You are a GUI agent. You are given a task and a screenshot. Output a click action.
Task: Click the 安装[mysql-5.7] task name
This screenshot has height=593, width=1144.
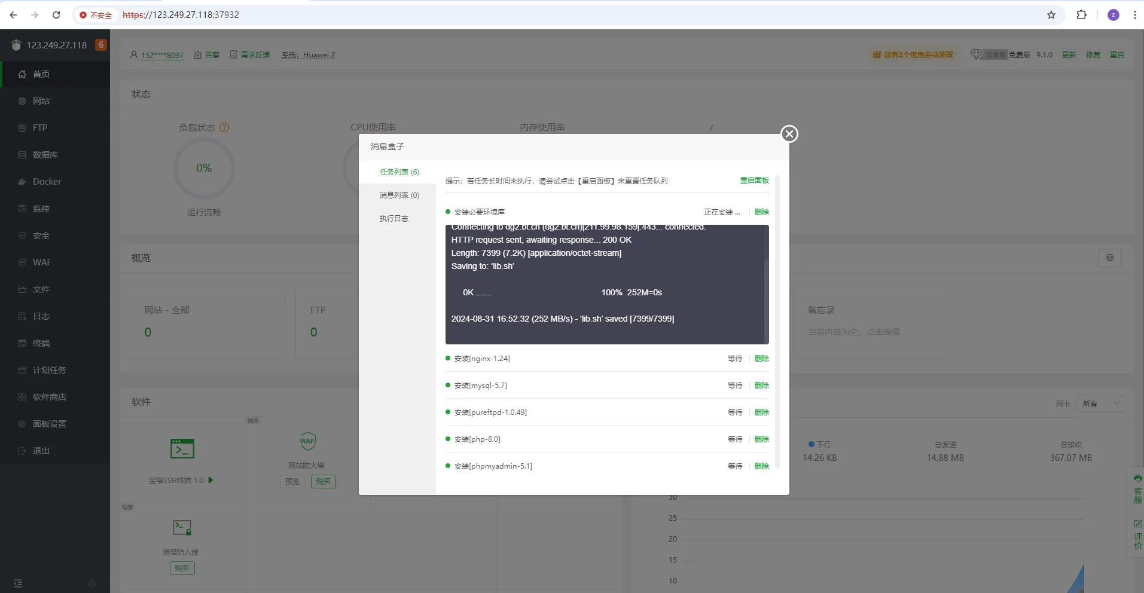pos(481,386)
